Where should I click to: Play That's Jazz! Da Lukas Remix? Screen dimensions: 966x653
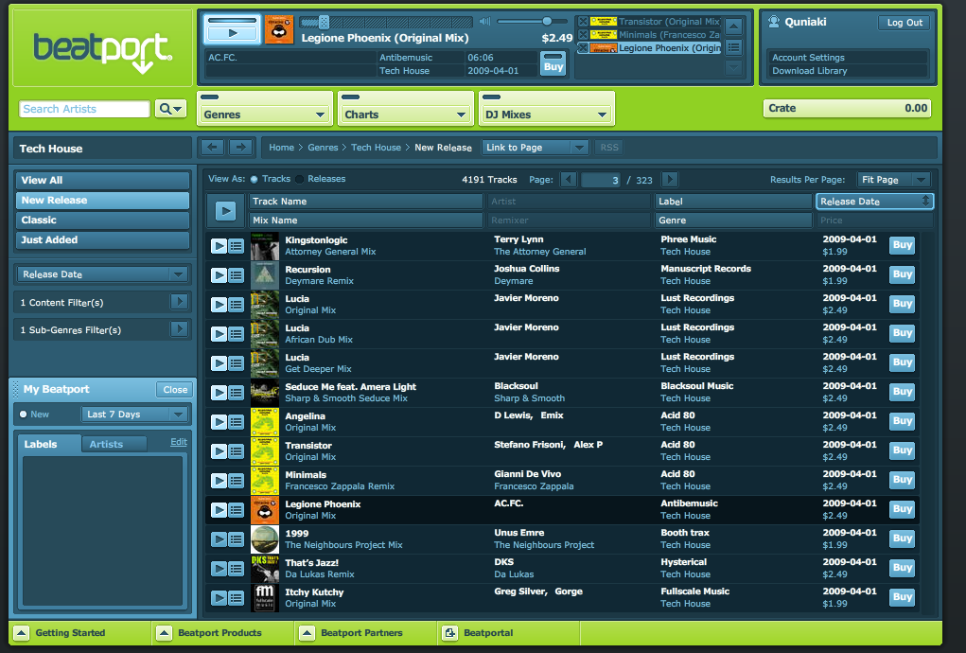tap(219, 569)
